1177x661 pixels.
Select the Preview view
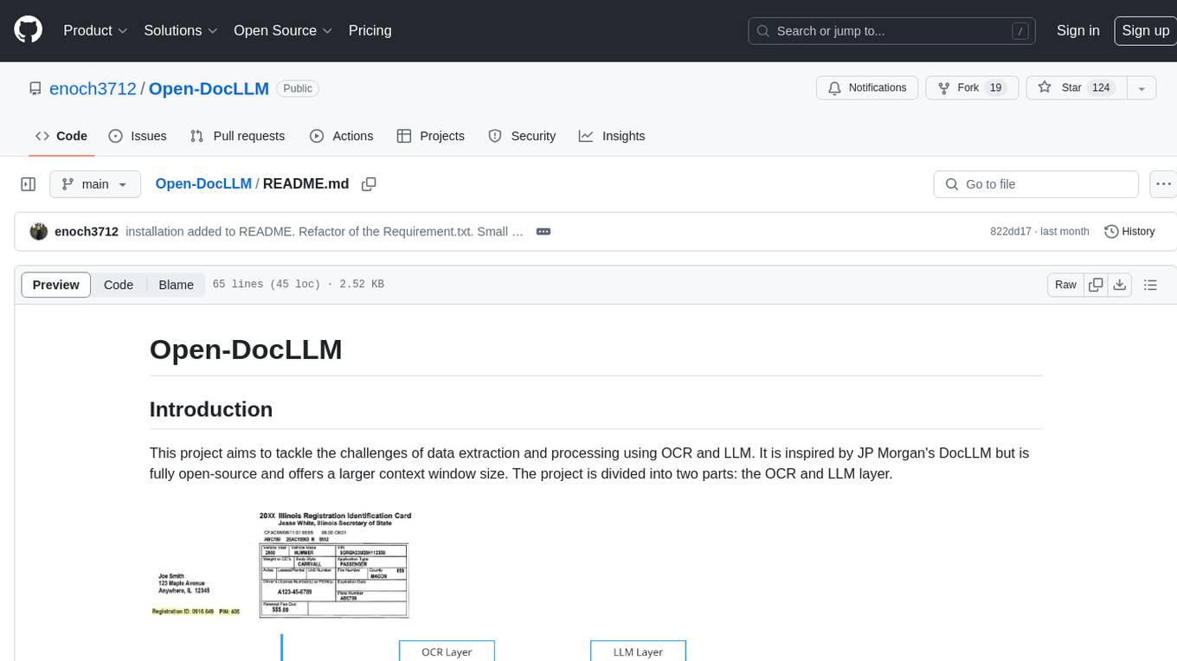click(56, 285)
